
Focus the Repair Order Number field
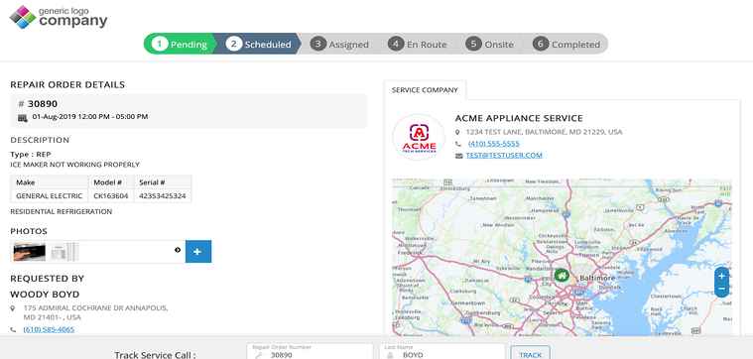pyautogui.click(x=310, y=352)
